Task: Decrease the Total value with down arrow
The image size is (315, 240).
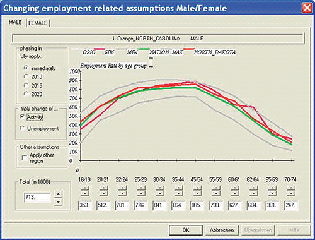Action: coord(58,202)
